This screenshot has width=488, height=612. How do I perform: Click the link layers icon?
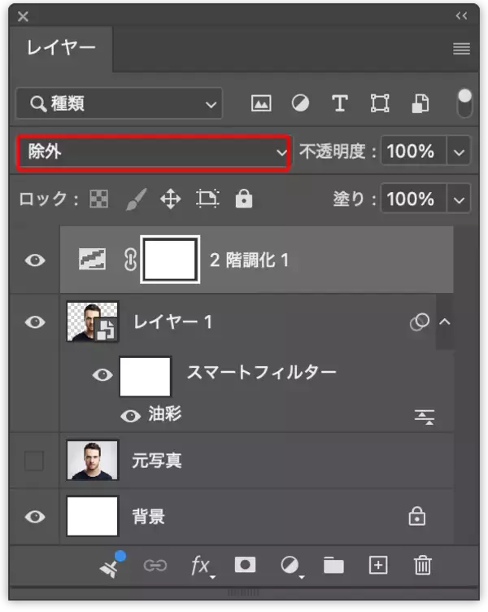pos(155,565)
